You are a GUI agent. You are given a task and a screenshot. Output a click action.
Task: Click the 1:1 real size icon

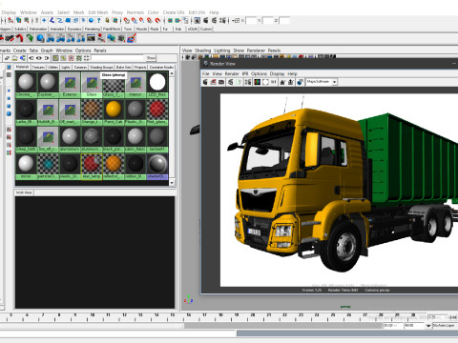[273, 82]
